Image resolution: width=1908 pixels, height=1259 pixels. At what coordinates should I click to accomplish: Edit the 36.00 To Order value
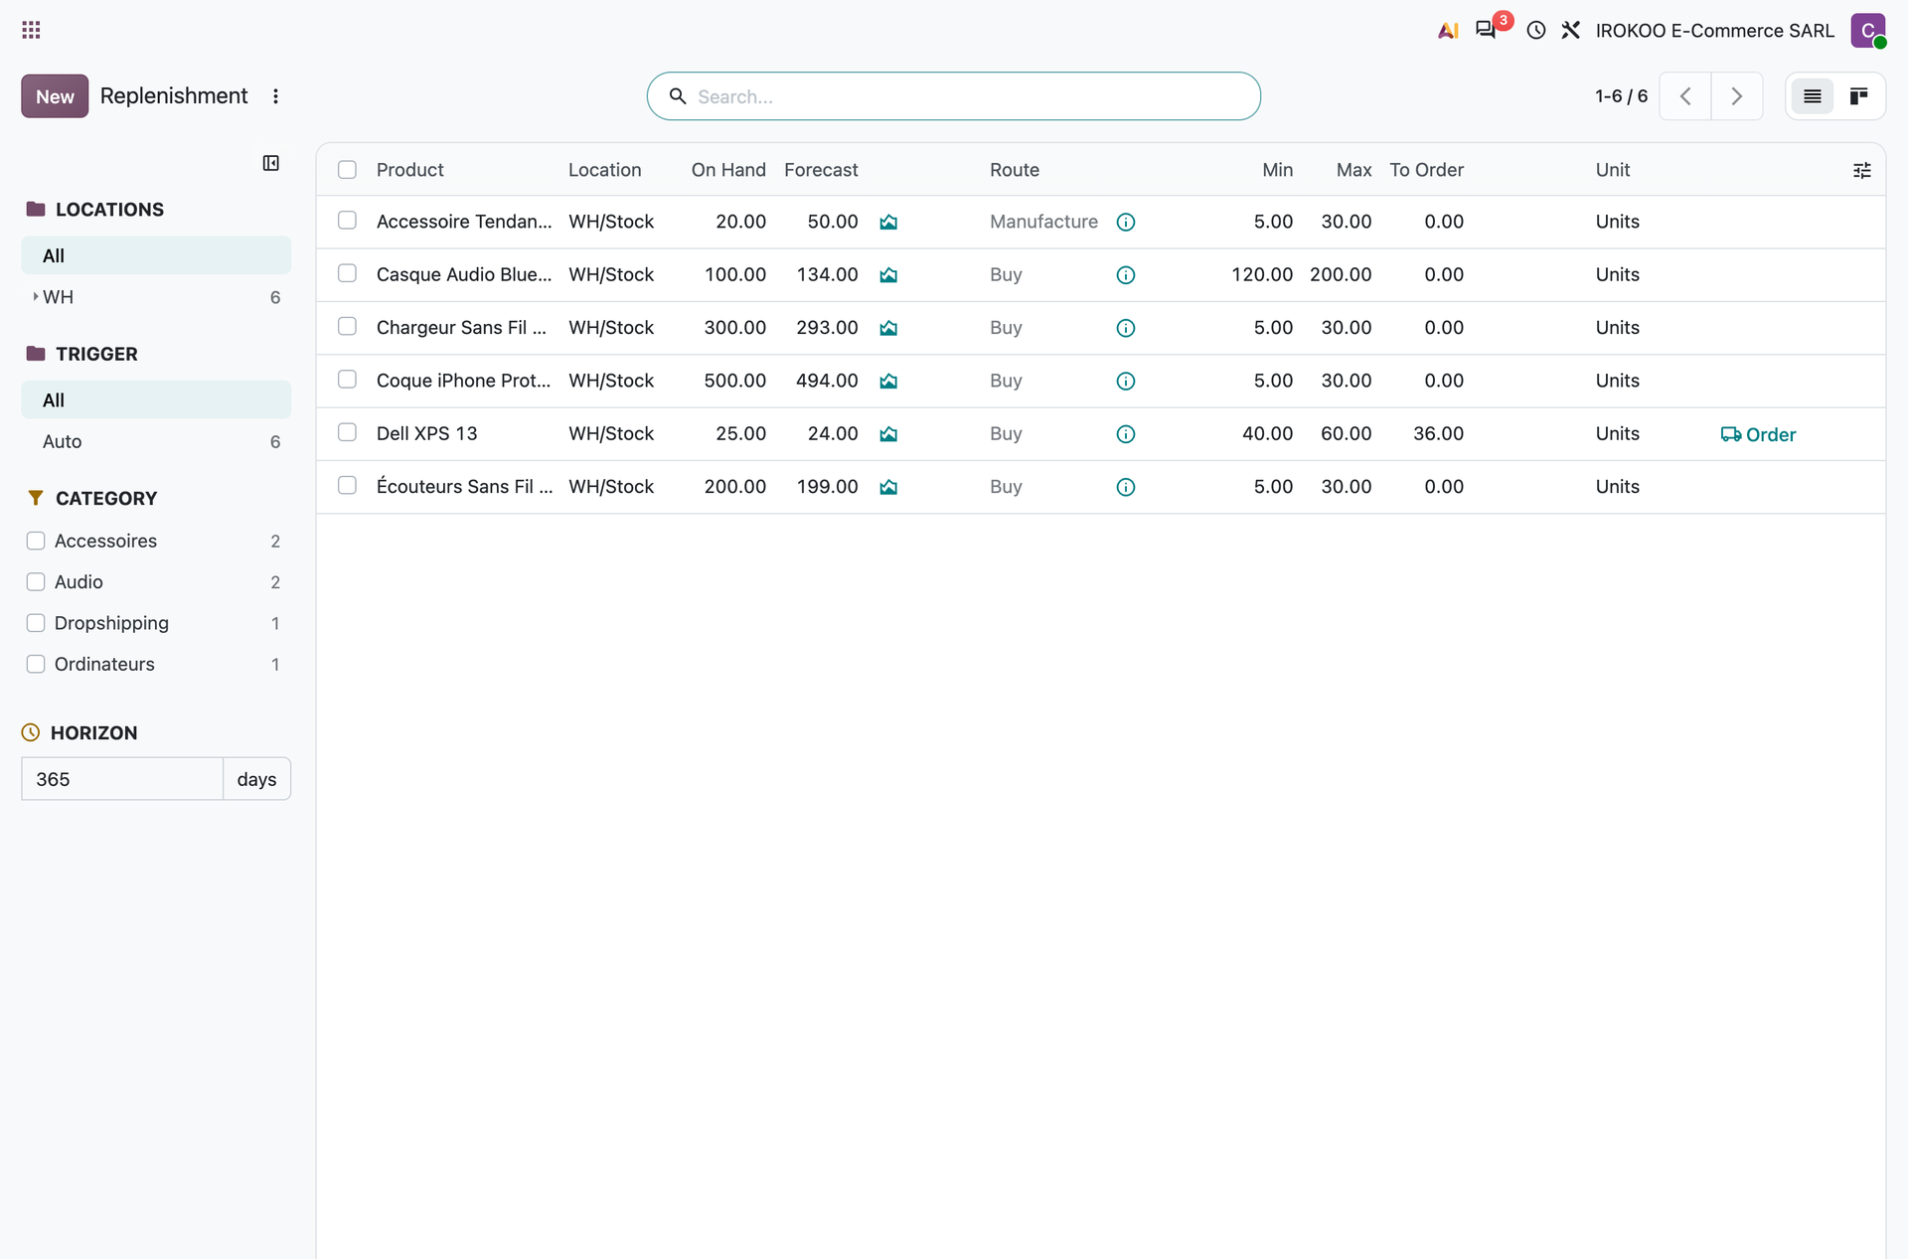[x=1438, y=433]
